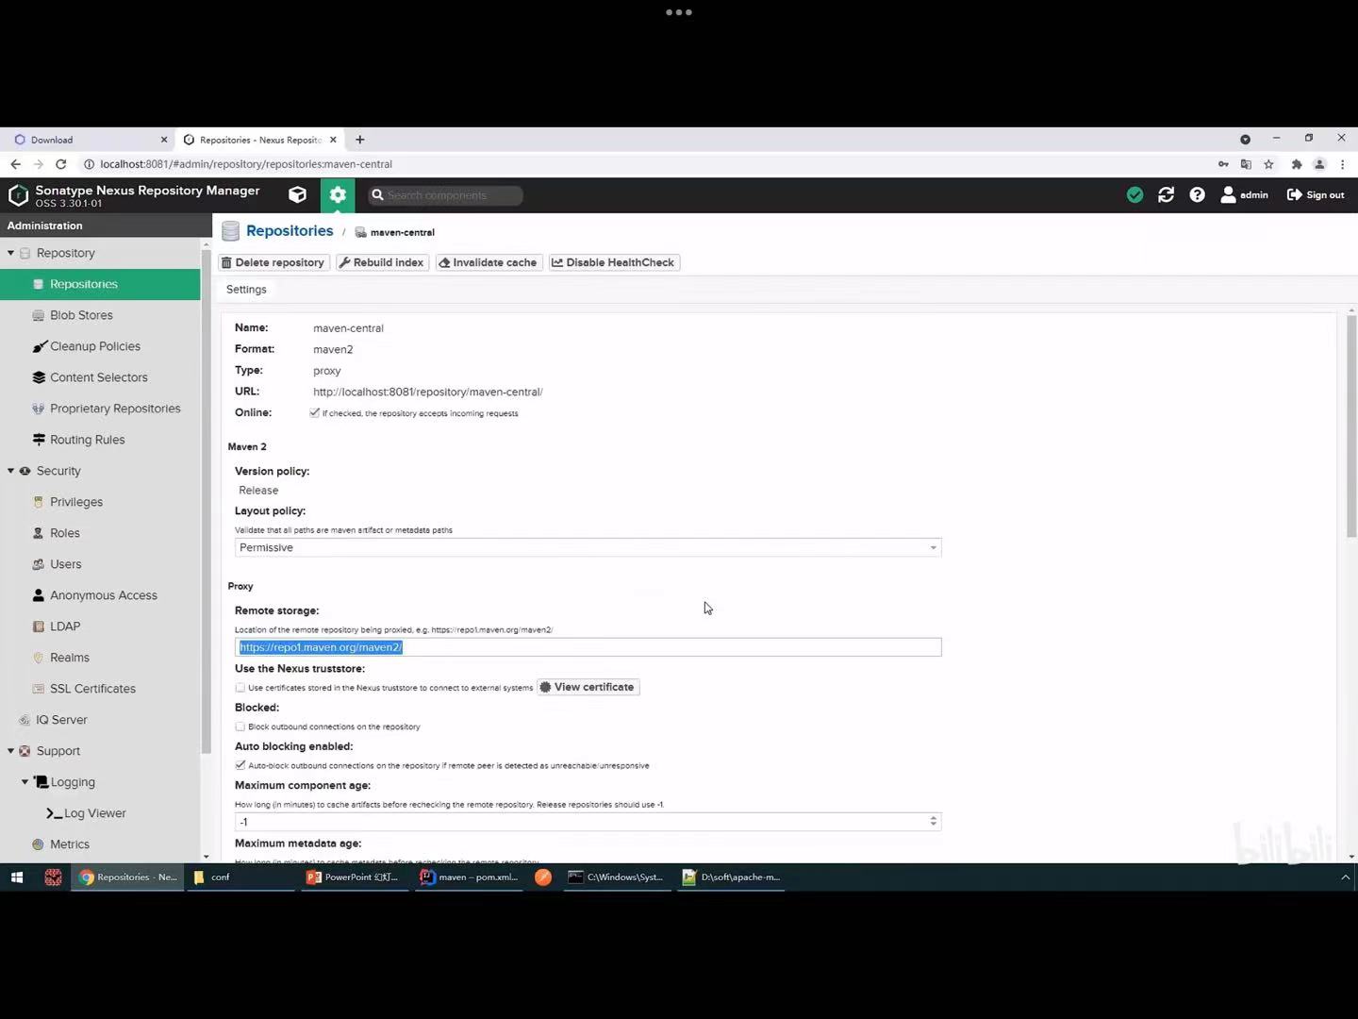Image resolution: width=1358 pixels, height=1019 pixels.
Task: Open Anonymous Access in sidebar
Action: coord(103,595)
